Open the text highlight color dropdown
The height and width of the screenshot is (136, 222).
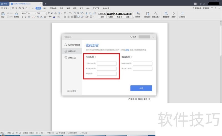[50, 17]
